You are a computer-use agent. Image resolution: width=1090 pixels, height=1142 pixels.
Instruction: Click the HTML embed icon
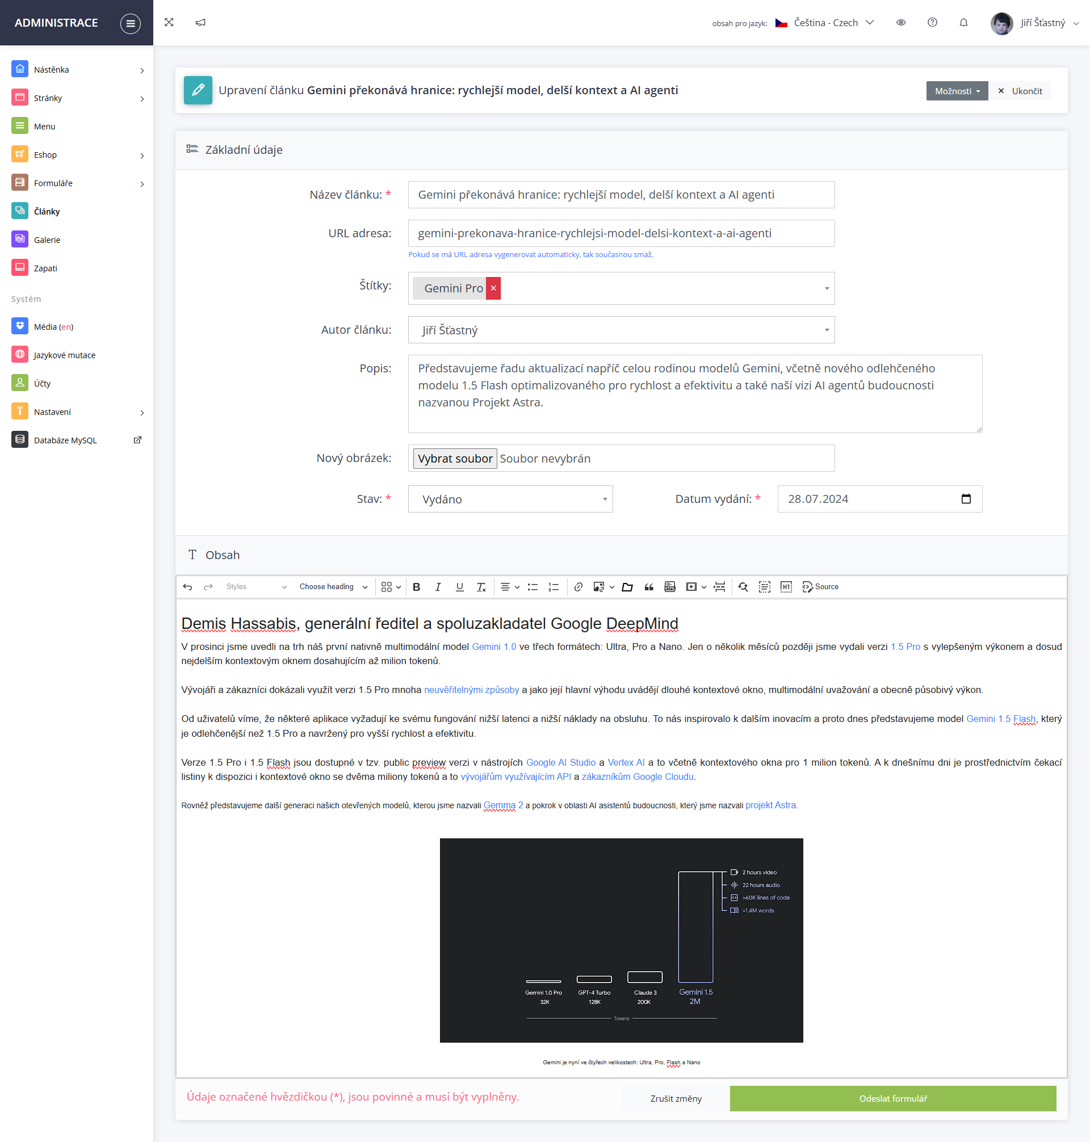click(x=670, y=587)
